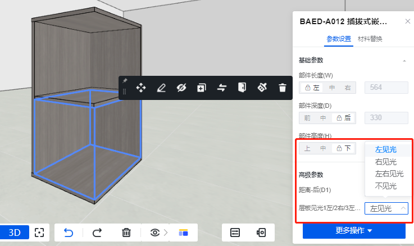Click the 距离-后(D1) label
The width and height of the screenshot is (414, 246).
(315, 190)
